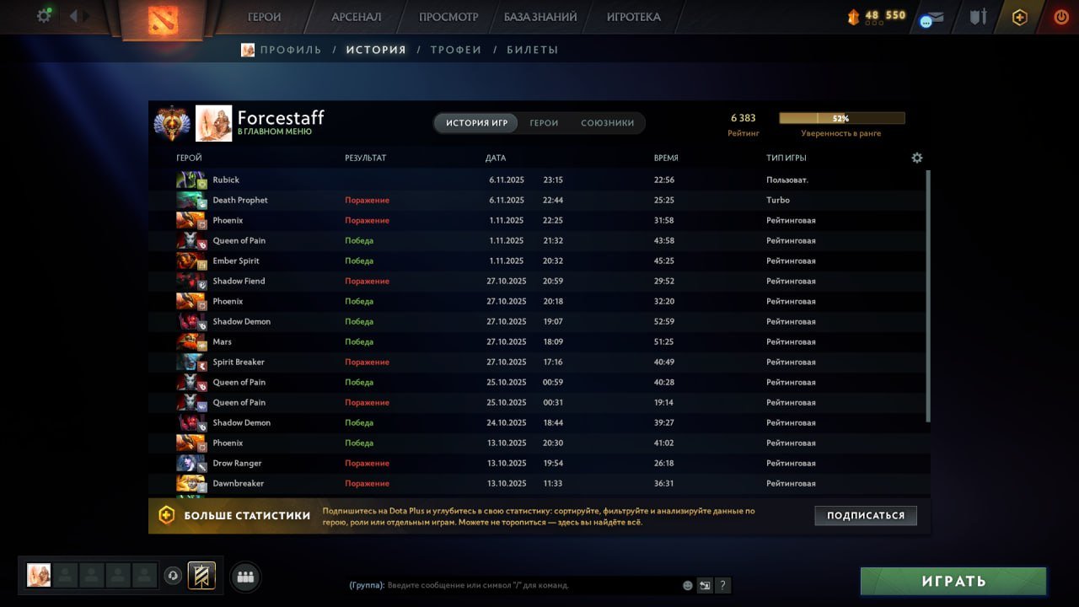Select the История игр toggle
Image resolution: width=1079 pixels, height=607 pixels.
pos(477,123)
